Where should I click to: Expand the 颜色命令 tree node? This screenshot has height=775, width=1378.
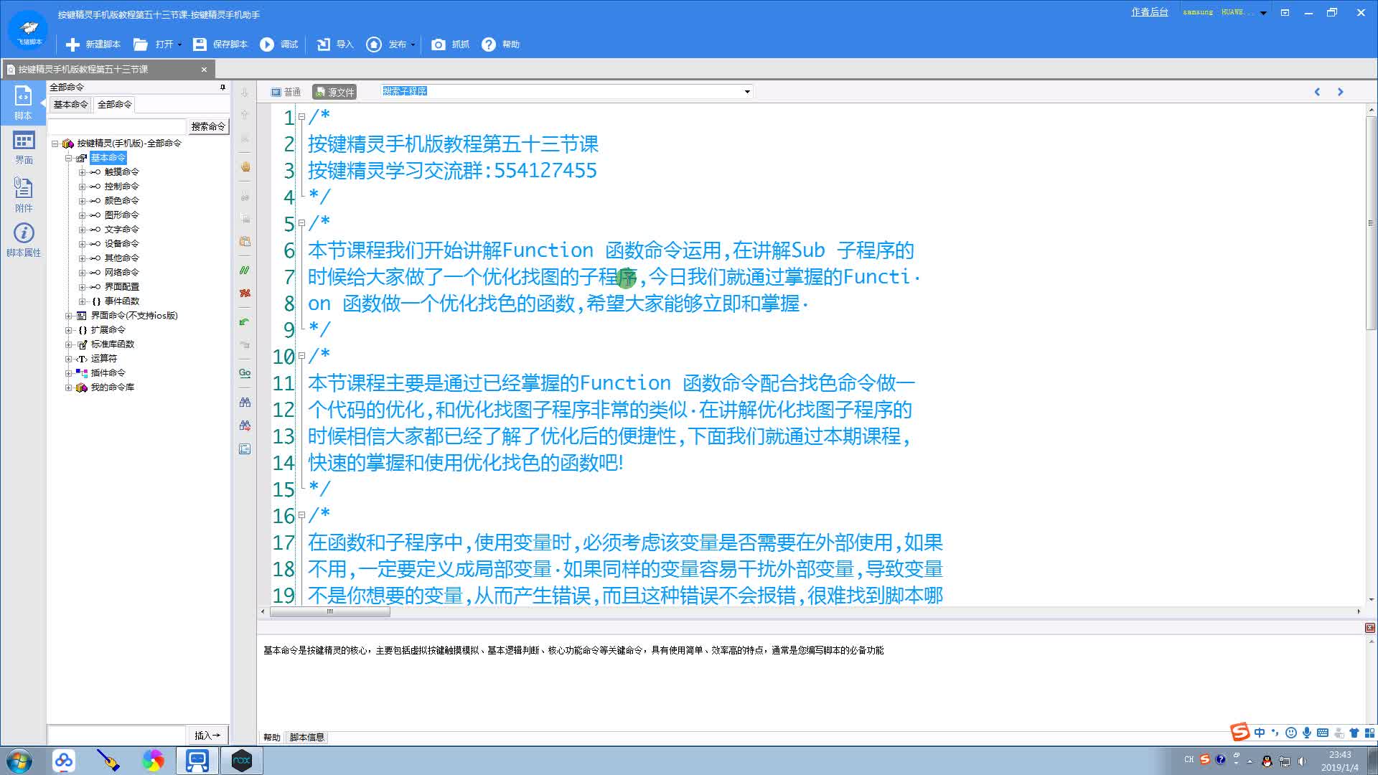82,201
